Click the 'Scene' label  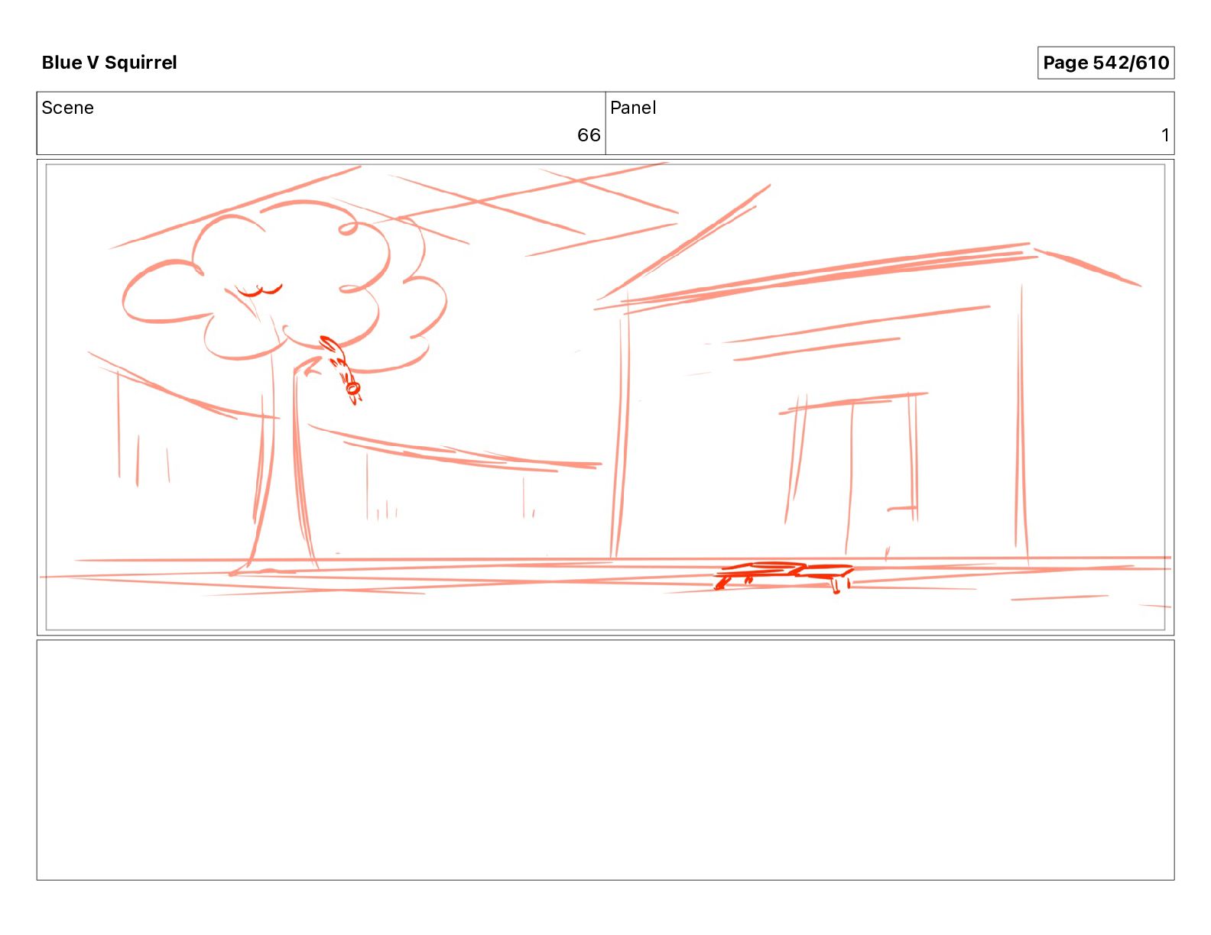click(x=67, y=108)
